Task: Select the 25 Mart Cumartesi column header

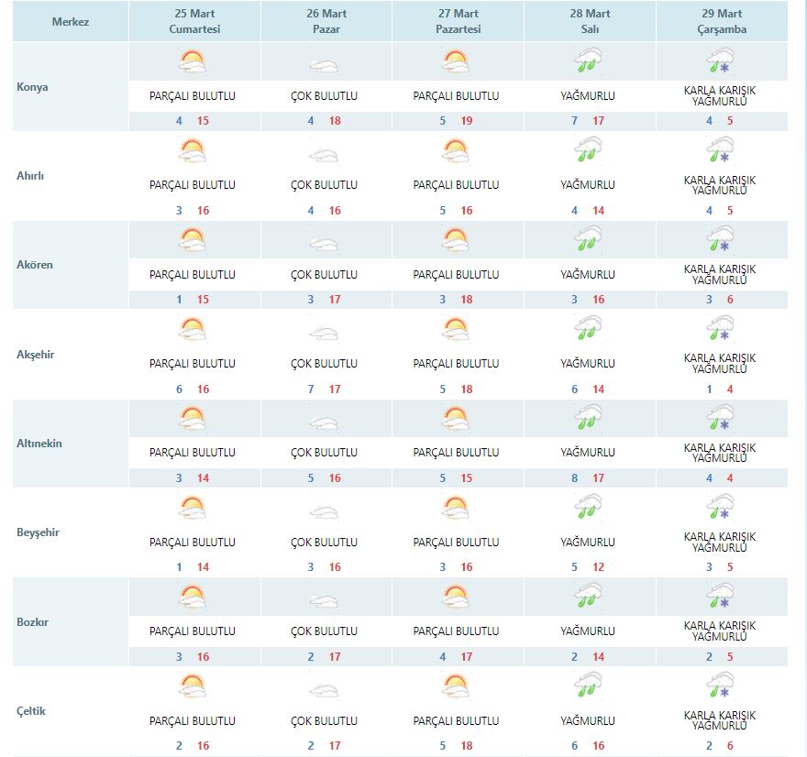Action: (194, 21)
